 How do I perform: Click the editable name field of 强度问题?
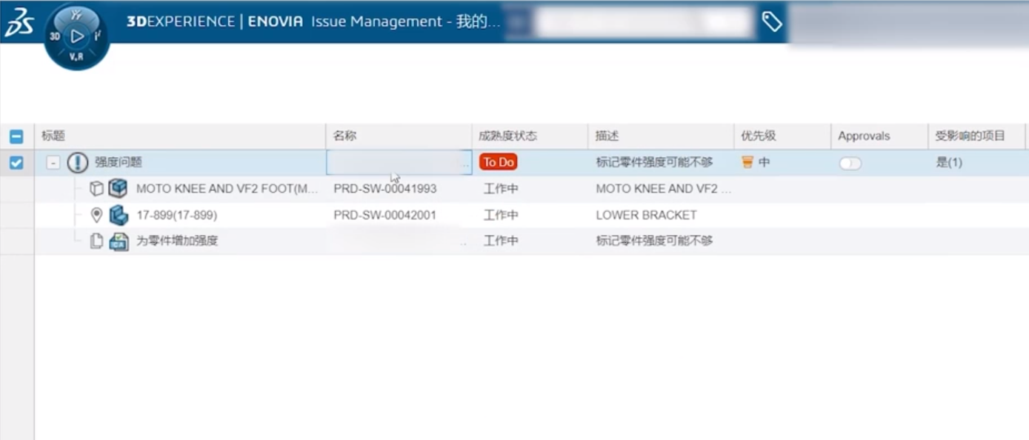399,162
